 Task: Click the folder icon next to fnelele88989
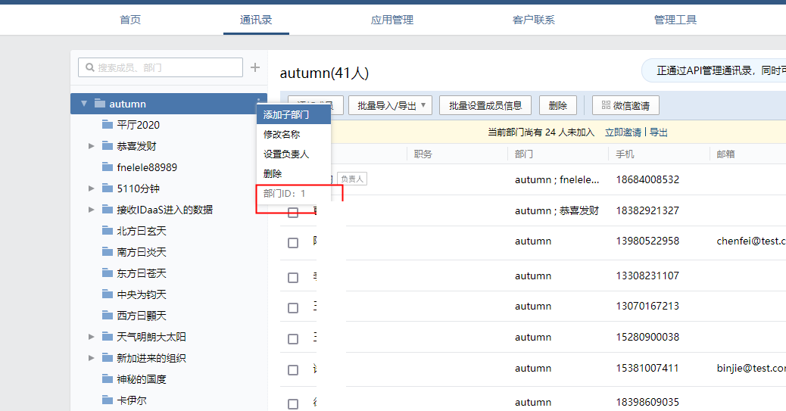[107, 167]
